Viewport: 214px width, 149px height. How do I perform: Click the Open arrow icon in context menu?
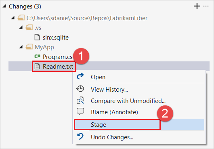80,76
